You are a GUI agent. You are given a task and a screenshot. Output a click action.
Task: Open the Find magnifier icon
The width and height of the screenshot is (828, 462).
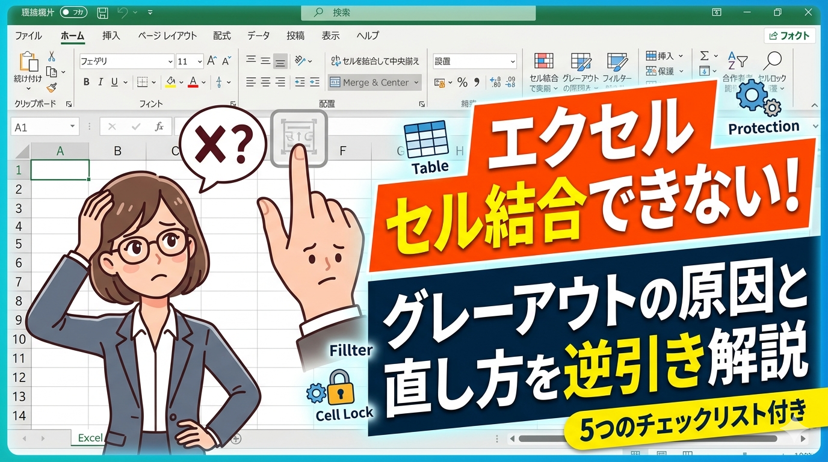(x=774, y=60)
